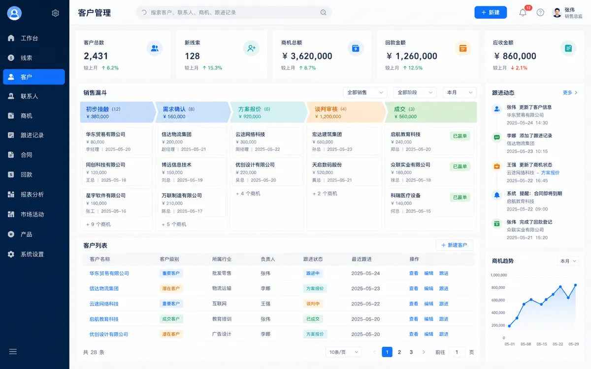Click the 客户总数 card people icon
The width and height of the screenshot is (591, 369).
tap(155, 48)
